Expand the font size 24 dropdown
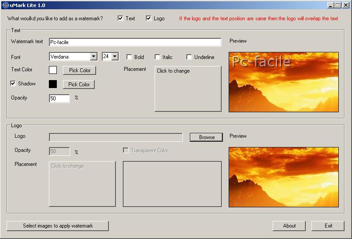The image size is (352, 239). 115,56
